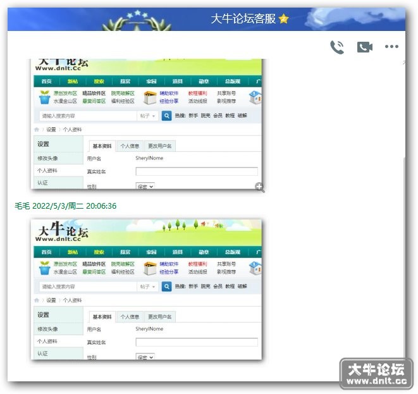Click 经验分享 link in image below 毛毛's timestamp
This screenshot has width=418, height=394.
(x=169, y=272)
